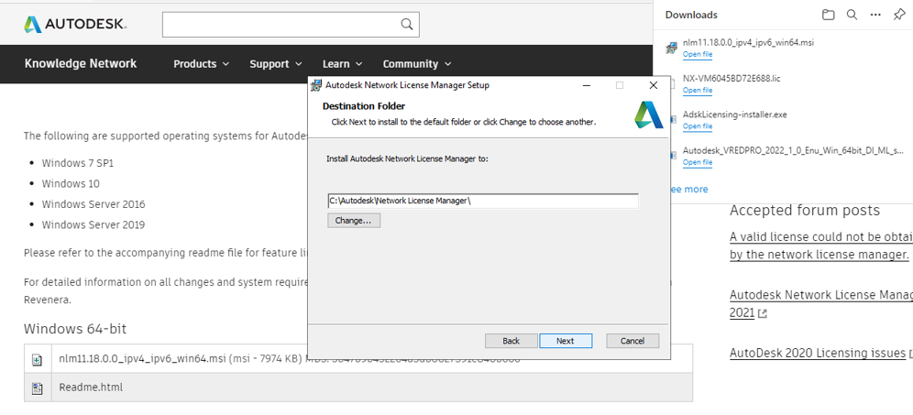Click Open file under NX-VM6045BD72E688.lic
Screen dimensions: 913x415
pos(698,91)
